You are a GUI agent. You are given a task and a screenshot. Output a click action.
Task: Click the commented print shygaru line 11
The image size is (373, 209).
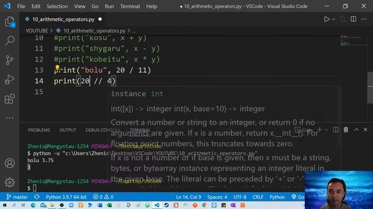pyautogui.click(x=107, y=49)
